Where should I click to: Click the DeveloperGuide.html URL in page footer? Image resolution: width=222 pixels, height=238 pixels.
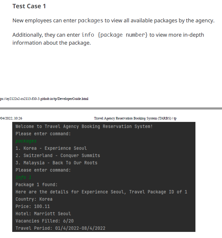[44, 99]
